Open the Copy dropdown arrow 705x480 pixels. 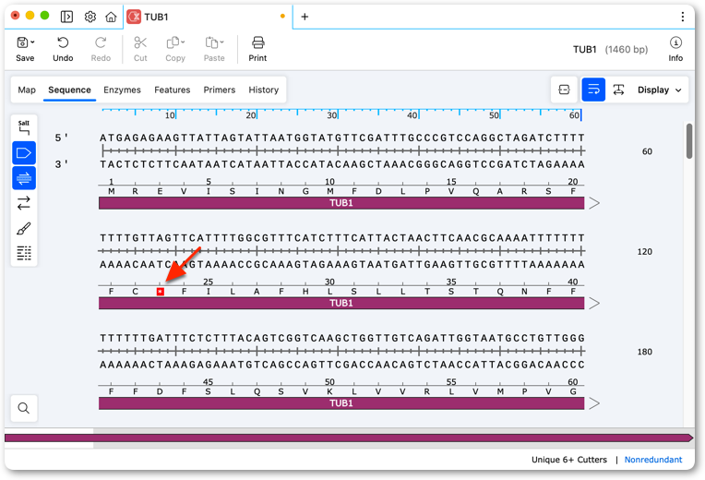[183, 42]
